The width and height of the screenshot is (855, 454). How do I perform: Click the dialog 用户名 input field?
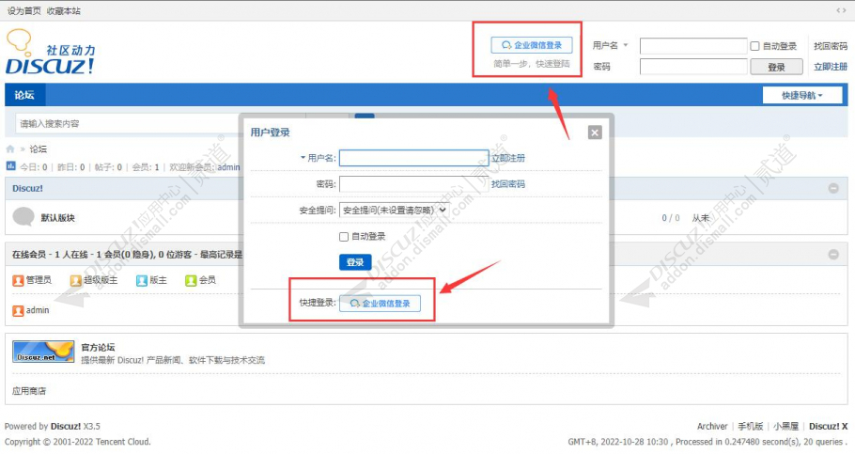click(413, 158)
